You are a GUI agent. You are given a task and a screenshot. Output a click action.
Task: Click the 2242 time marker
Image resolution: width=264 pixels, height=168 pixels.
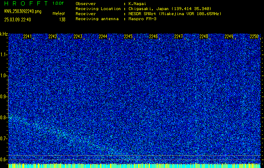[52, 37]
